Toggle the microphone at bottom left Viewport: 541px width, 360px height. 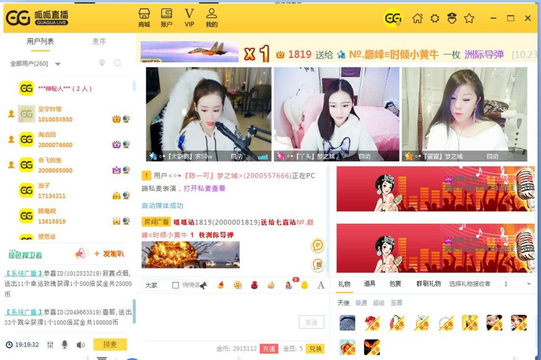(63, 345)
